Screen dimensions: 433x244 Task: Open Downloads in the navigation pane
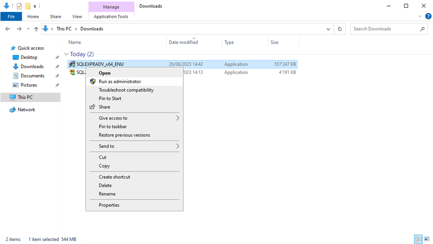32,66
